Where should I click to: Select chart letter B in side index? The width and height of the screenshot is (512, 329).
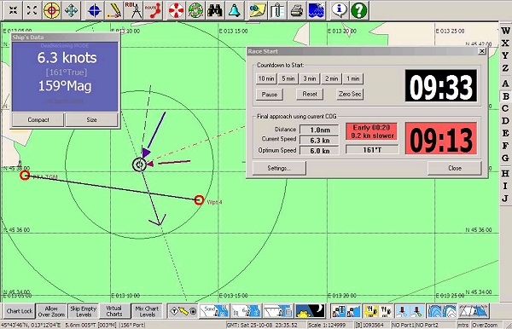pos(505,96)
